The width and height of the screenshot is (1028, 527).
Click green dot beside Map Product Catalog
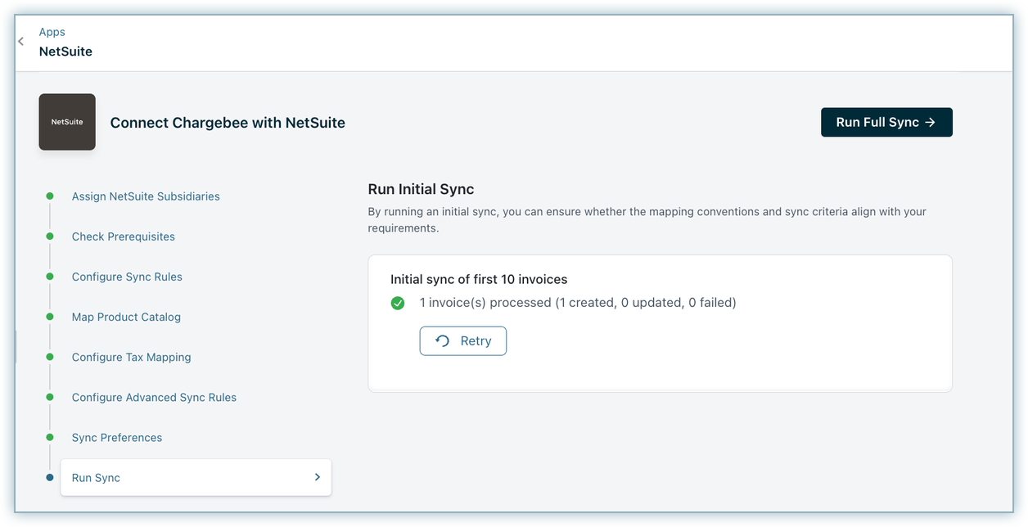coord(50,317)
